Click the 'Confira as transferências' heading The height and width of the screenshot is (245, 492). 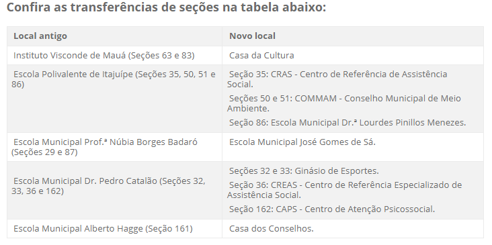click(x=166, y=7)
